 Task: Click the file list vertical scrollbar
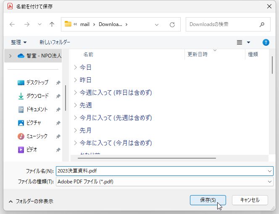point(272,65)
